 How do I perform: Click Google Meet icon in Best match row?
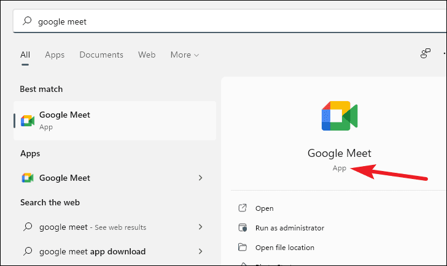coord(28,121)
